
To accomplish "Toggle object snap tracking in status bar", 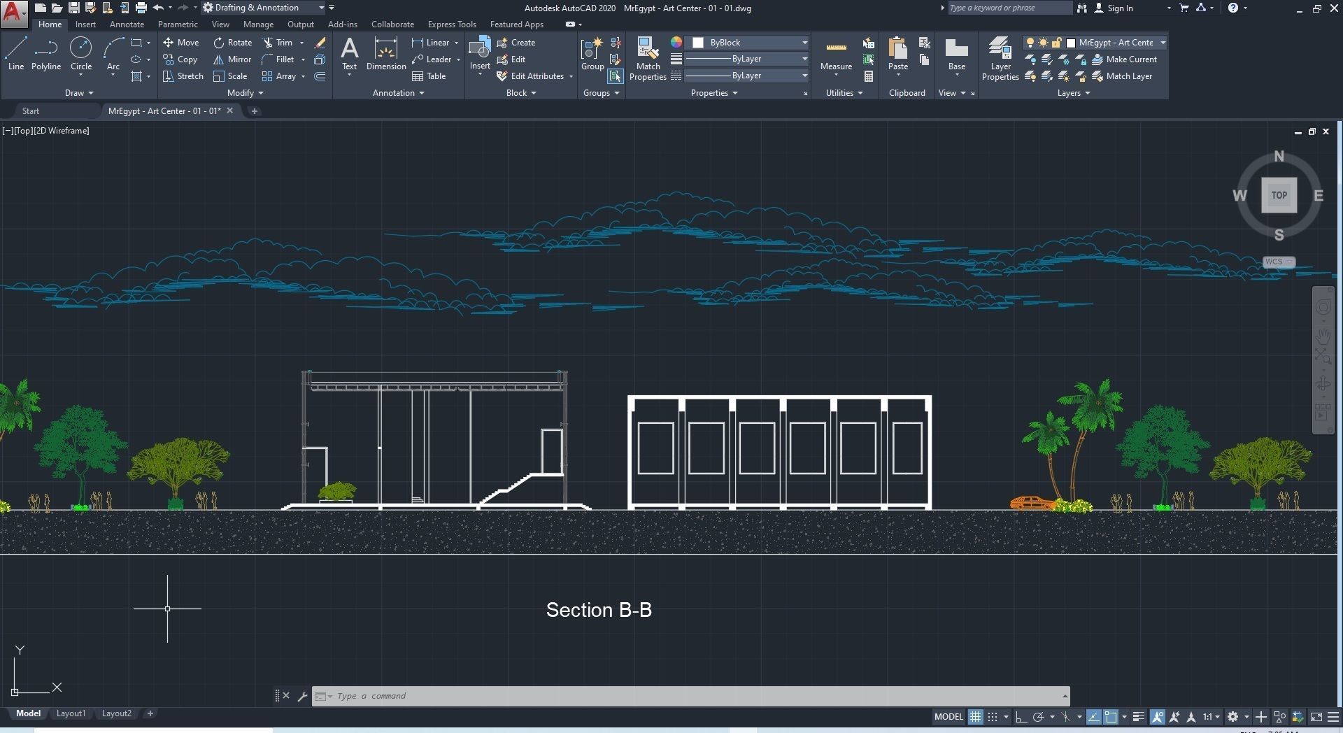I will pos(1093,716).
